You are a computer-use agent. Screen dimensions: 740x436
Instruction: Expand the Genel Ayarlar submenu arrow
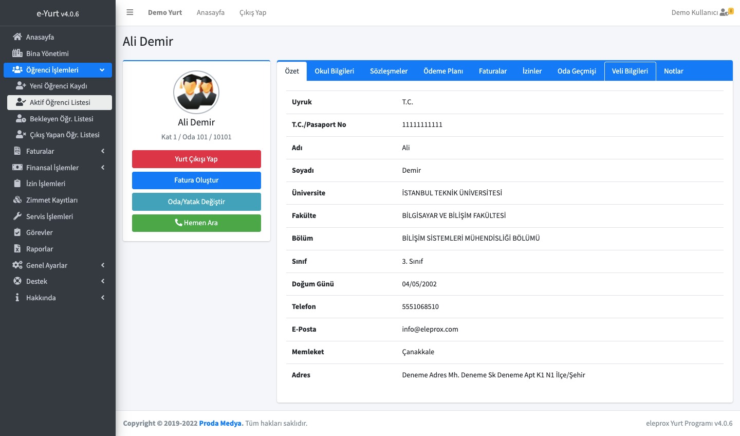click(103, 265)
